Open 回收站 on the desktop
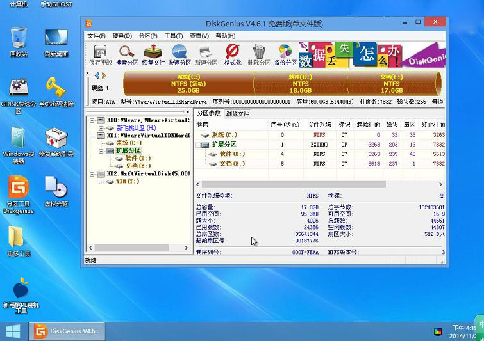This screenshot has width=484, height=341. [x=19, y=42]
